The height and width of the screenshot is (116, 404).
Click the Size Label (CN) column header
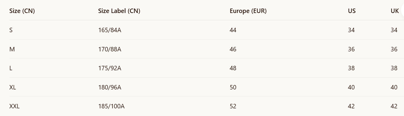119,11
